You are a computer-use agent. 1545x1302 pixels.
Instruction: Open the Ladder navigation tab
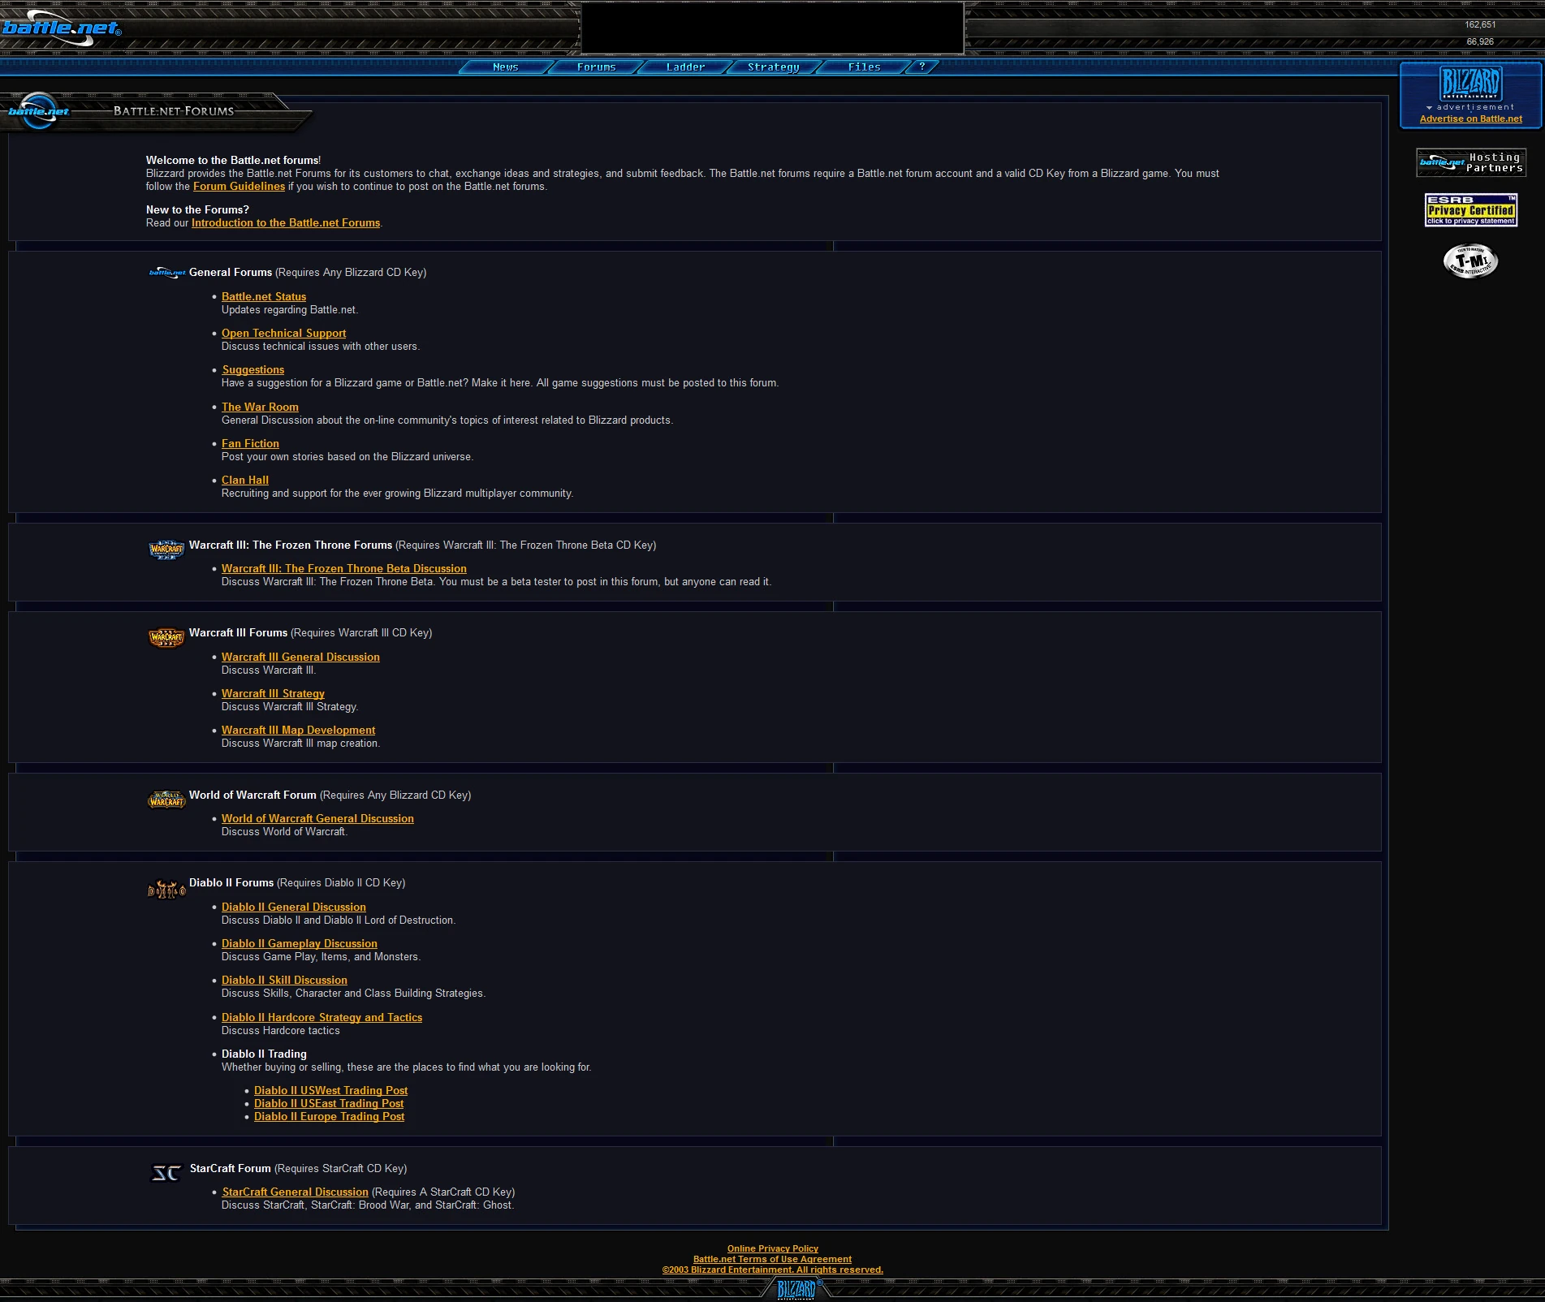click(686, 67)
